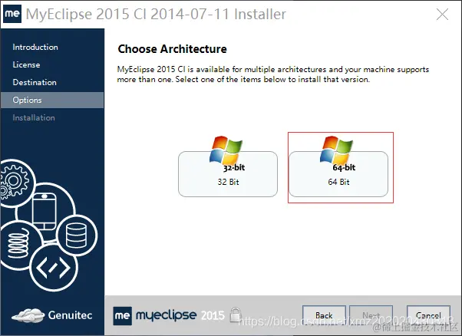This screenshot has height=336, width=462.
Task: Go to the previous step with Back
Action: (324, 315)
